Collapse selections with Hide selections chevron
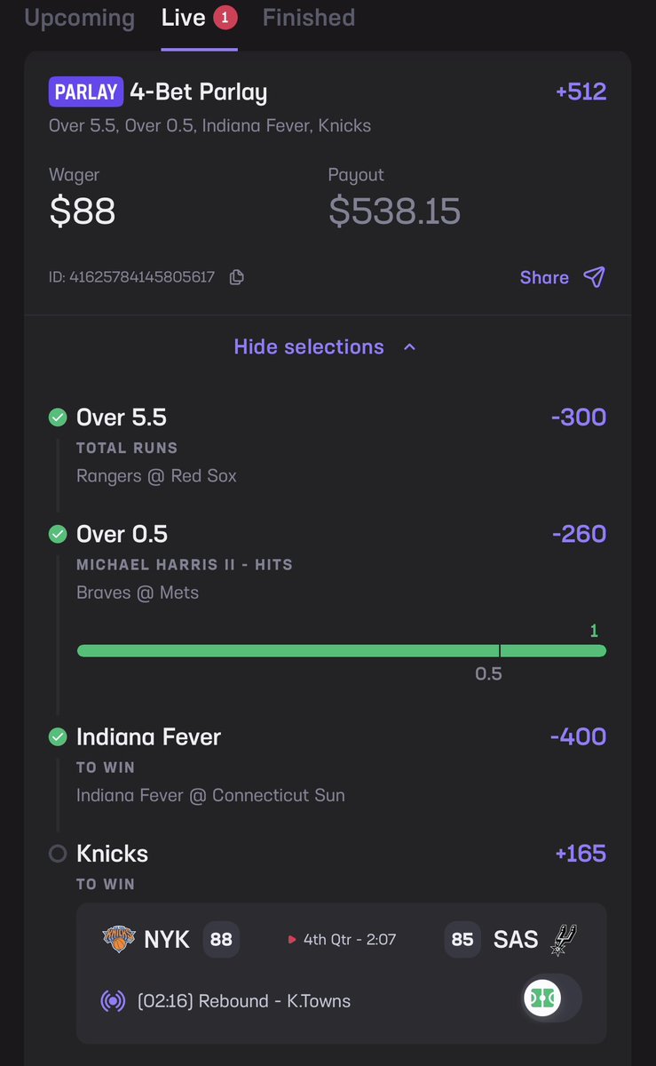 pos(409,347)
